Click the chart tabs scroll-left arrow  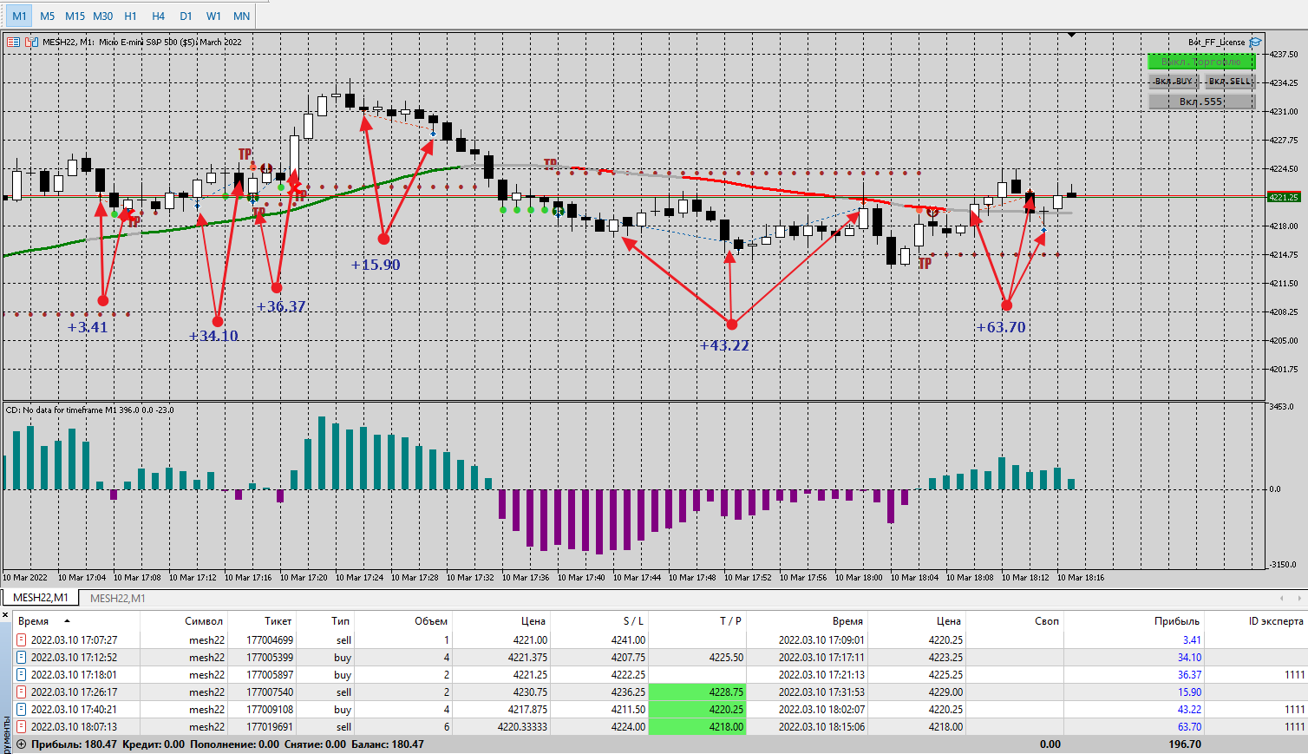[1282, 598]
